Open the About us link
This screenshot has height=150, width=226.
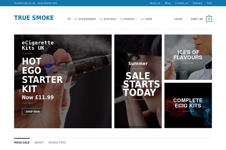point(155,3)
